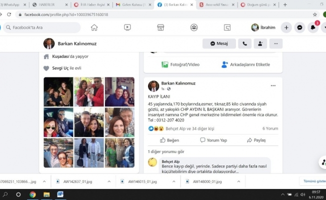Viewport: 326px width, 200px height.
Task: Click the phone call icon on profile
Action: pyautogui.click(x=244, y=43)
